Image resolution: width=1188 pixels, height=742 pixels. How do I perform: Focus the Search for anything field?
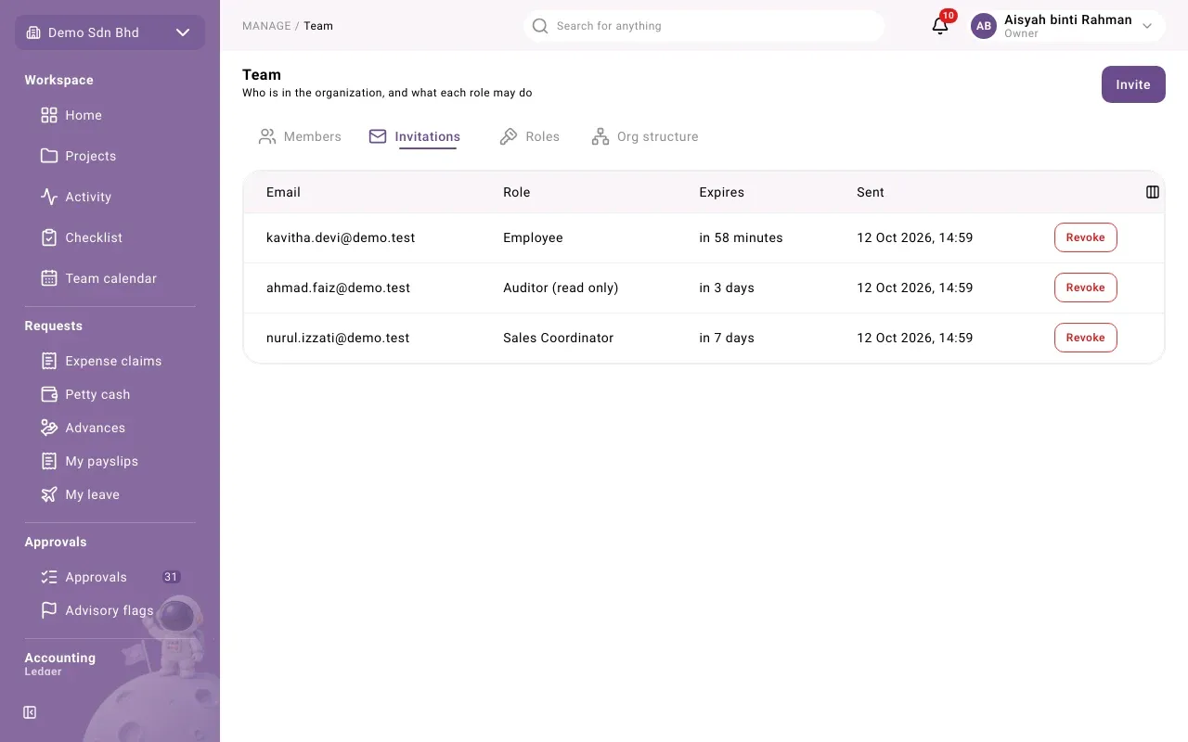[704, 26]
